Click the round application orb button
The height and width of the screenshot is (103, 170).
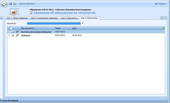(x=4, y=4)
